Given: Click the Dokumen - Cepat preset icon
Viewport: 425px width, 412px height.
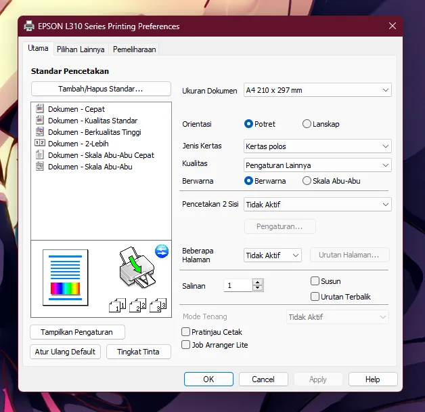Looking at the screenshot, I should pos(40,109).
